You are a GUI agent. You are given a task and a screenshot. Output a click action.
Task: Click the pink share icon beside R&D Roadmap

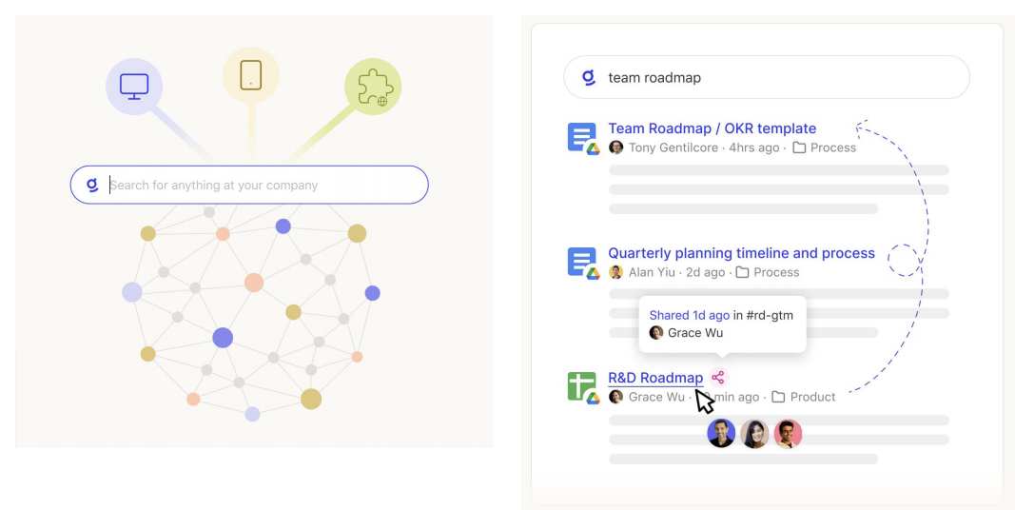coord(718,378)
